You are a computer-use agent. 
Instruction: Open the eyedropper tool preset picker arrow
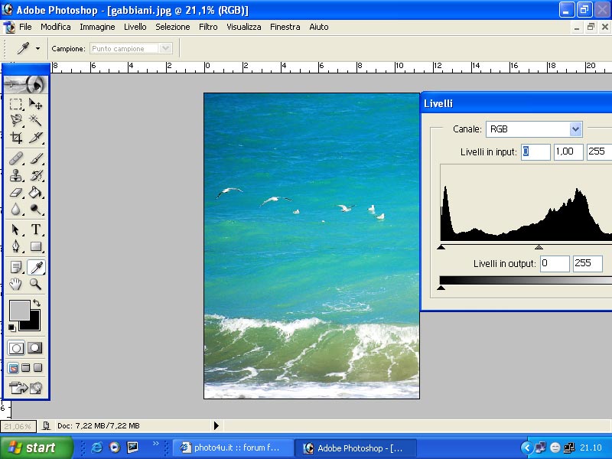point(37,48)
